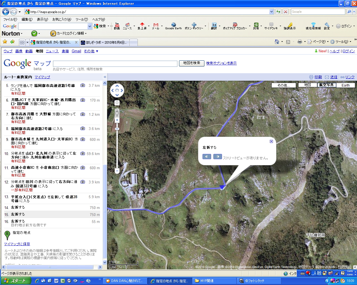Open the お気に入り(A) menu
357x285 pixels.
(62, 19)
